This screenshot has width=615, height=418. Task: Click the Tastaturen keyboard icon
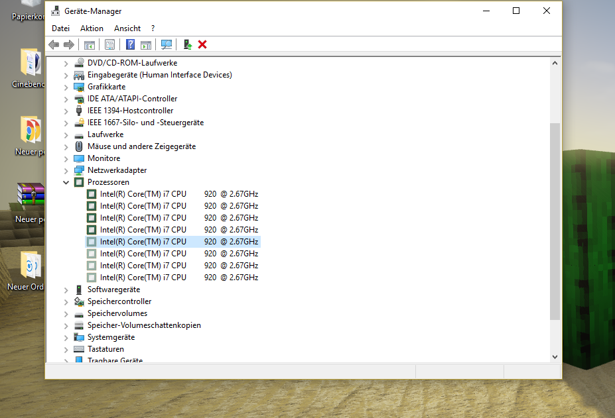point(79,349)
